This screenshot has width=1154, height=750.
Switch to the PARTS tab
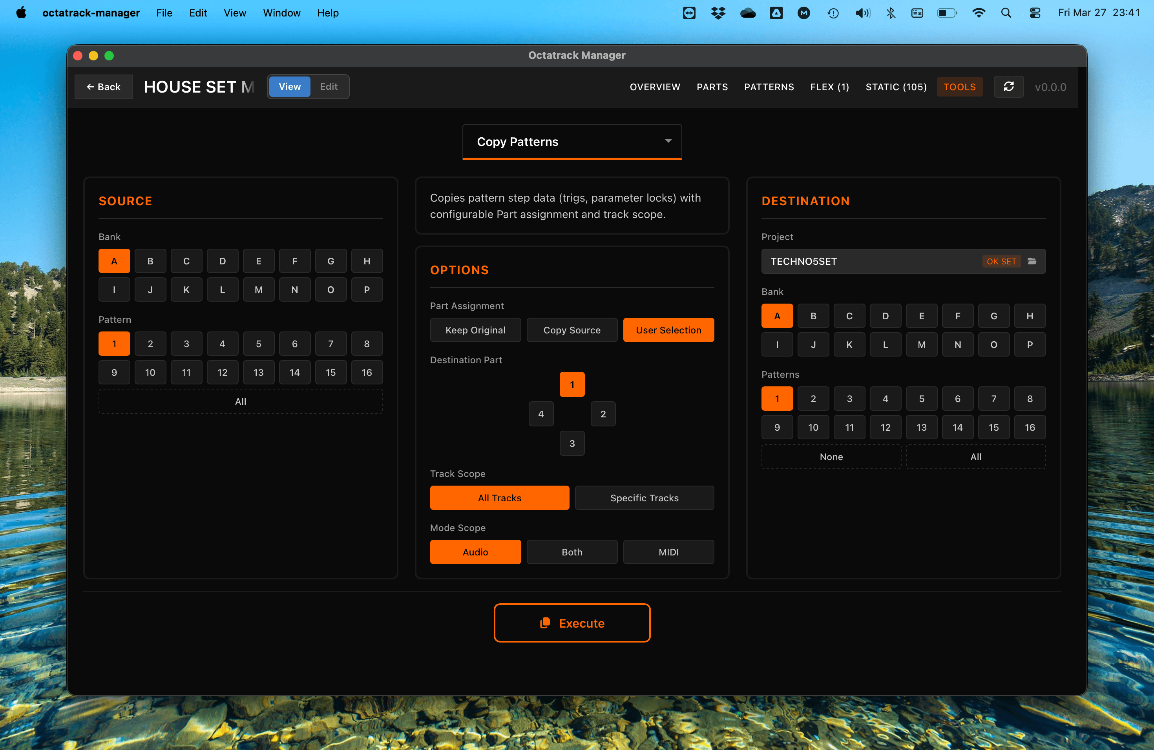point(712,87)
